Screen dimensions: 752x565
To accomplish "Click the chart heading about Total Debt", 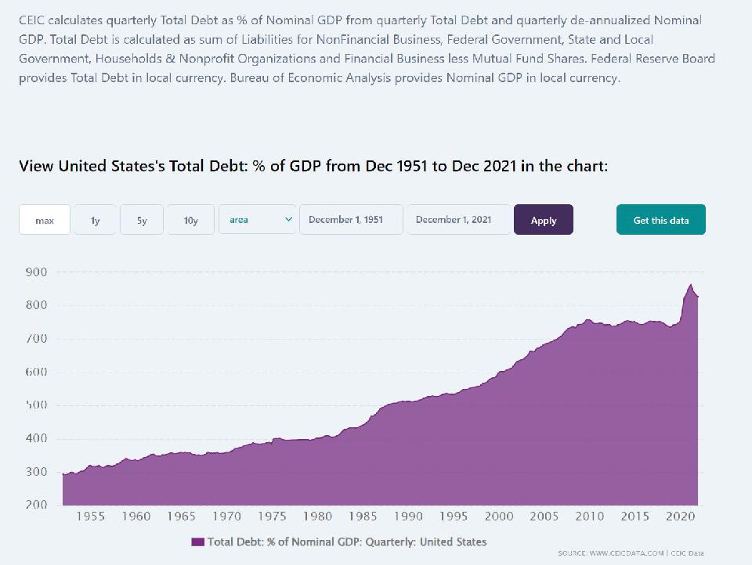I will click(313, 166).
